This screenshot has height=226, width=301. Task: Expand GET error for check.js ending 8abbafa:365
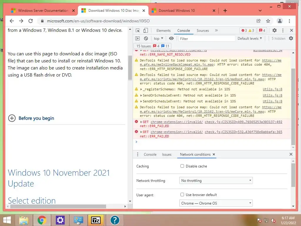click(x=141, y=132)
